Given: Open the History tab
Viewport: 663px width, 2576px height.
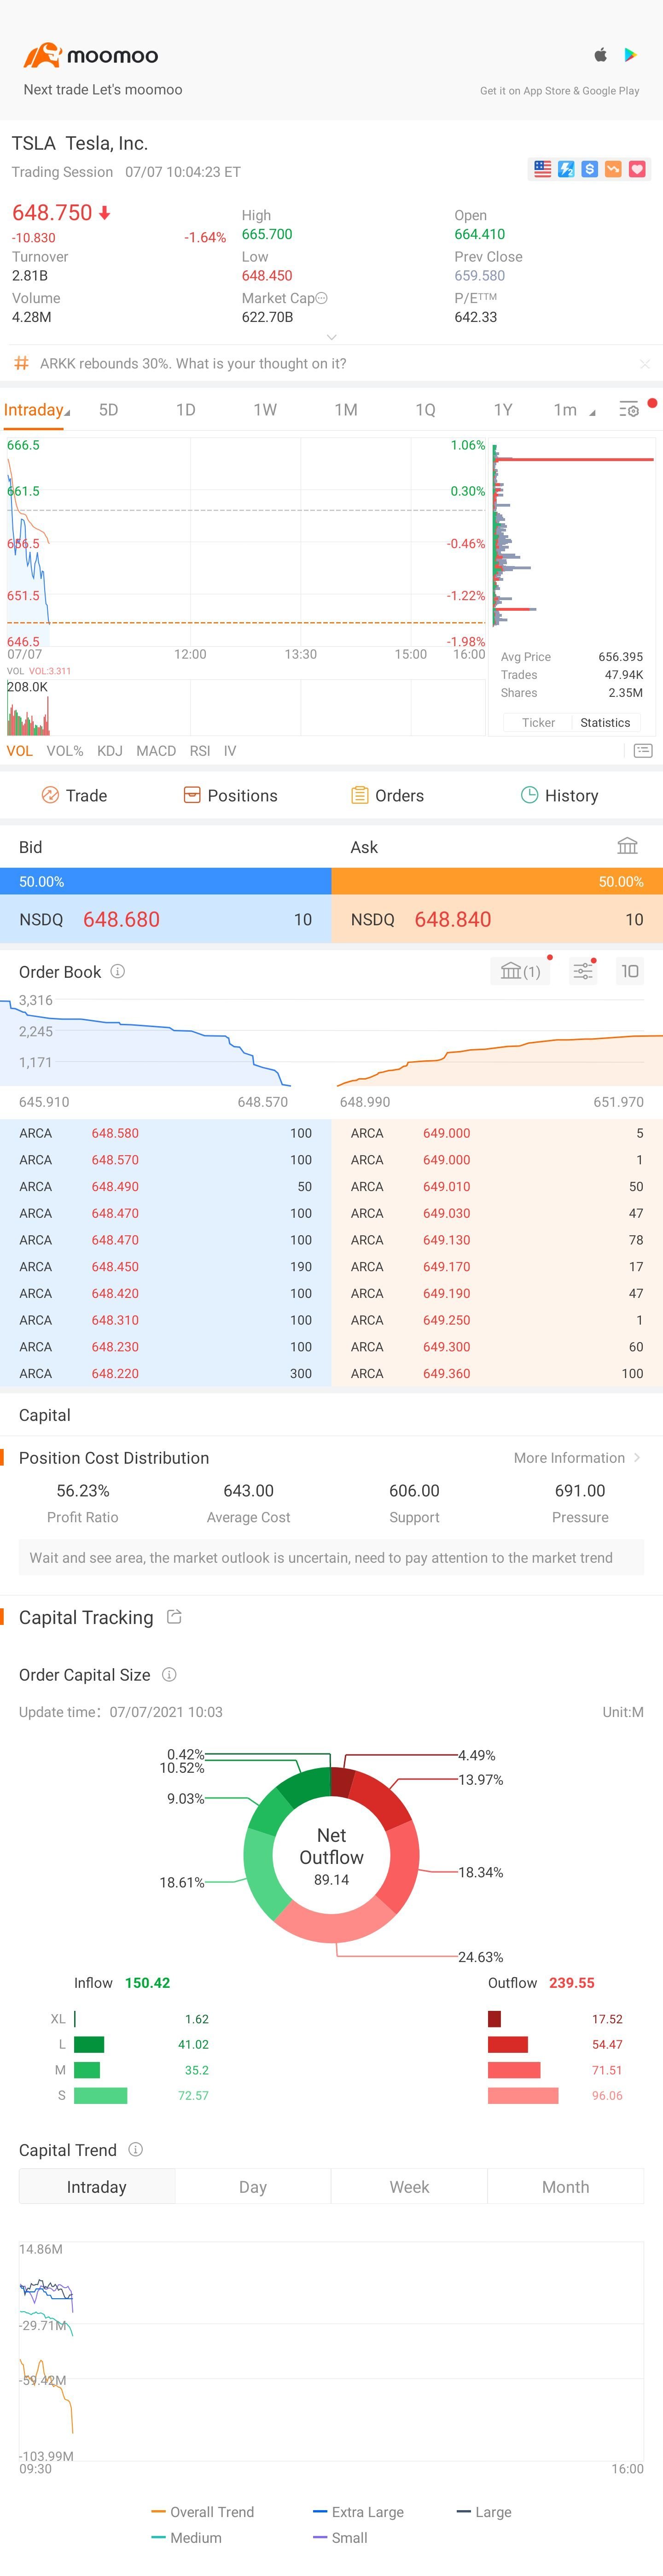Looking at the screenshot, I should [x=559, y=795].
